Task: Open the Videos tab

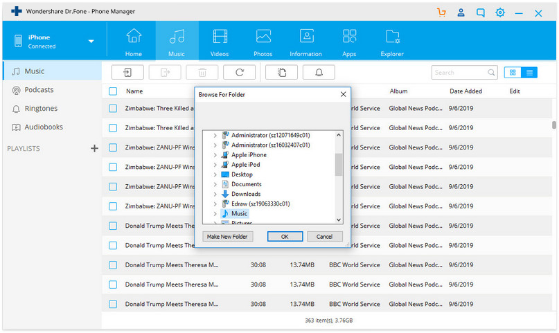Action: (220, 42)
